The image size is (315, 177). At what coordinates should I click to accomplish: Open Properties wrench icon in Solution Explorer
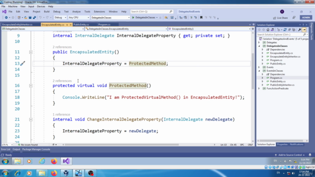click(x=300, y=29)
